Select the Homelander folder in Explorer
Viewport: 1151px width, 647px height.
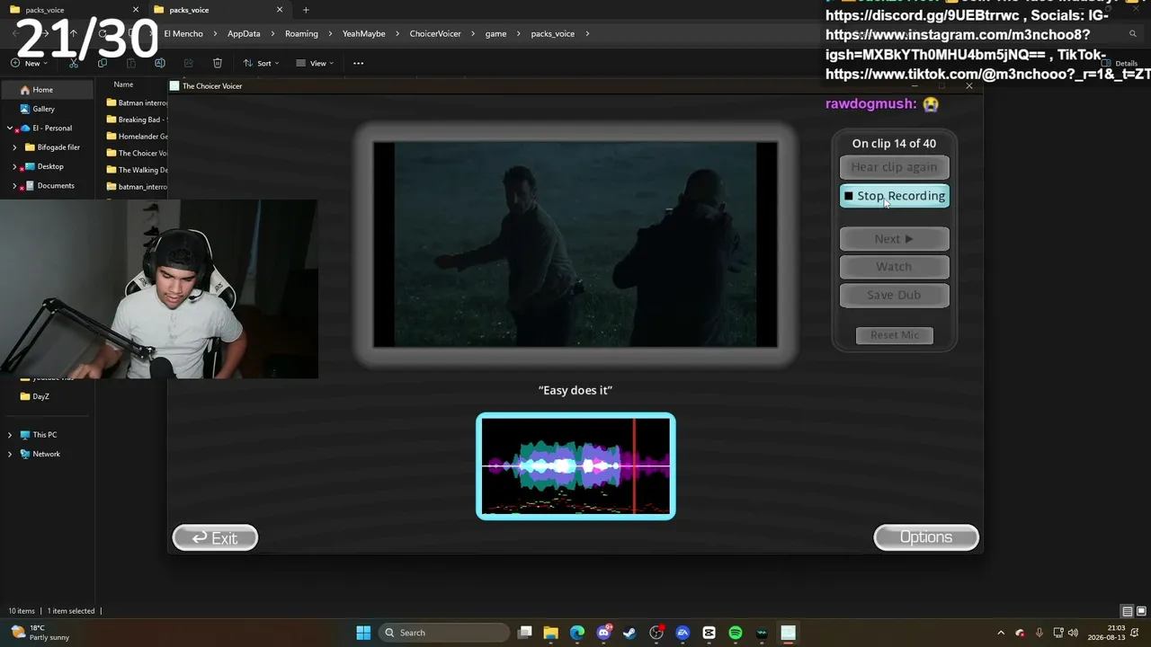tap(137, 137)
